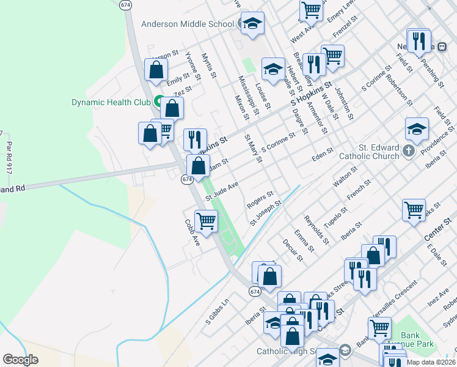
Task: Click the St Jude Ave label
Action: [x=222, y=191]
